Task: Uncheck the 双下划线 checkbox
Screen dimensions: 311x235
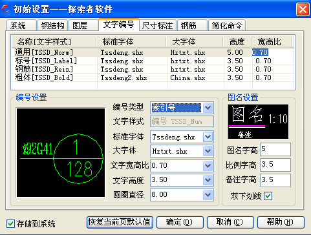Action: [268, 196]
